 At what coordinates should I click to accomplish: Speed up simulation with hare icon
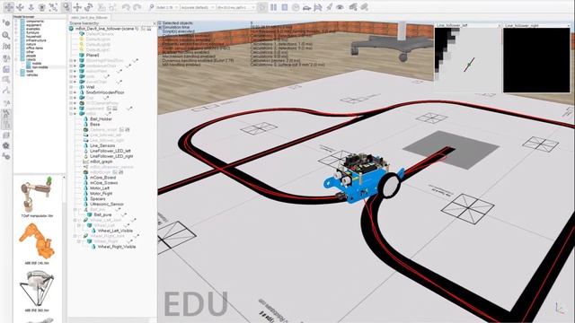pos(318,7)
